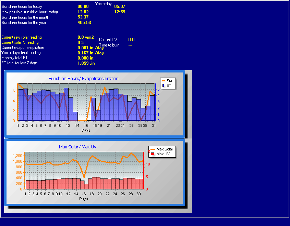Click the orange Sun legend line marker
The height and width of the screenshot is (226, 290).
[163, 81]
